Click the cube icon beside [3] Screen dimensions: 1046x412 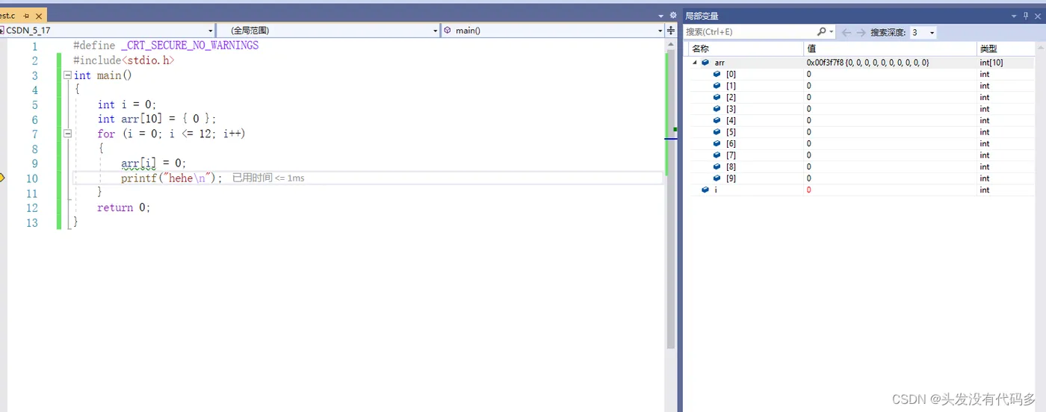[717, 109]
